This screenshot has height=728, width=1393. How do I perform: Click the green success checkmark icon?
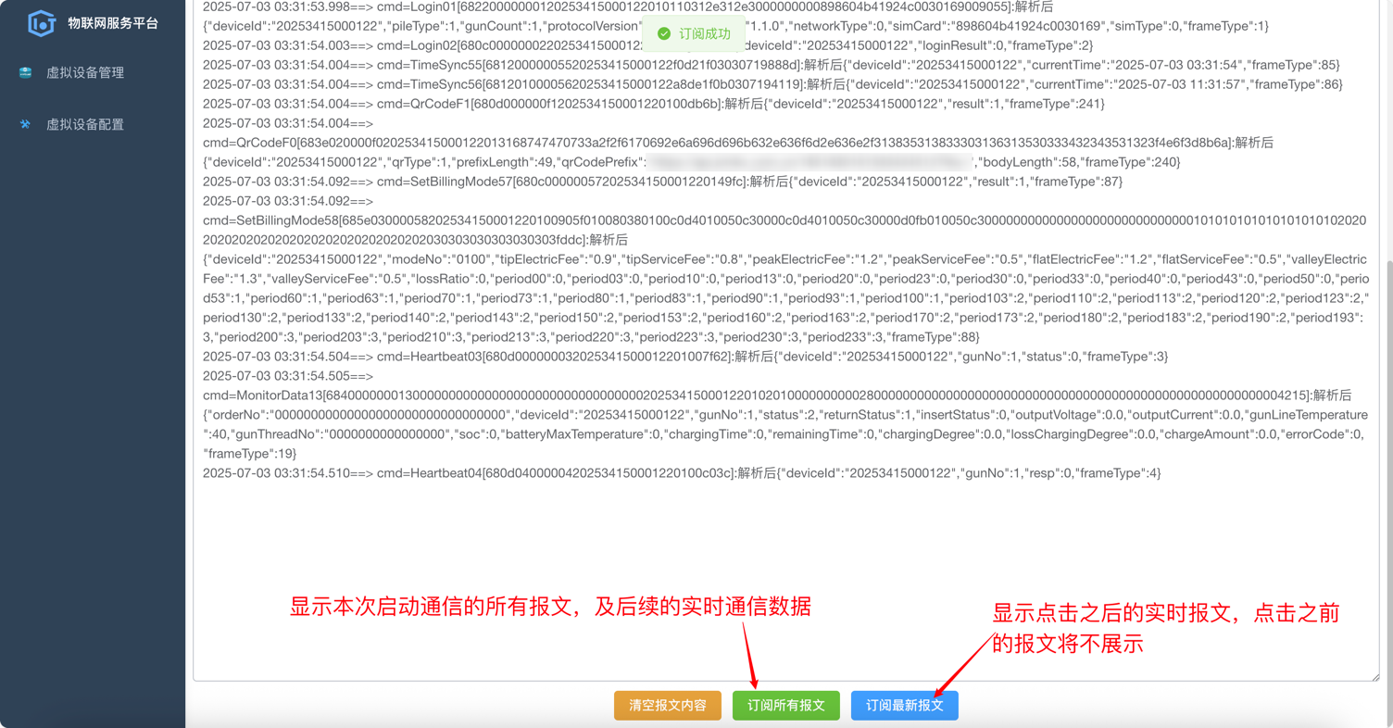pos(663,33)
